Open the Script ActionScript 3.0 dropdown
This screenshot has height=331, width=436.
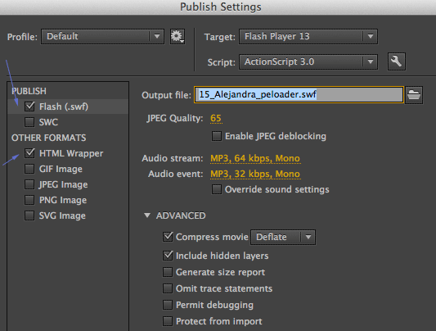tap(308, 61)
